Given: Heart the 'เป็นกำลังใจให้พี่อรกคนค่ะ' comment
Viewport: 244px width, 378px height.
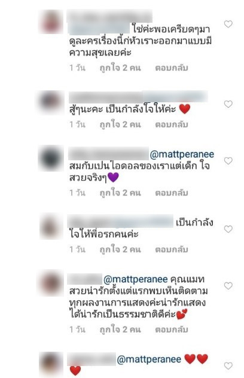Looking at the screenshot, I should coord(228,229).
